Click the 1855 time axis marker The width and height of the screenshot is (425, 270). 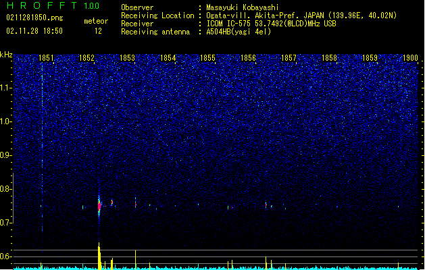(207, 58)
